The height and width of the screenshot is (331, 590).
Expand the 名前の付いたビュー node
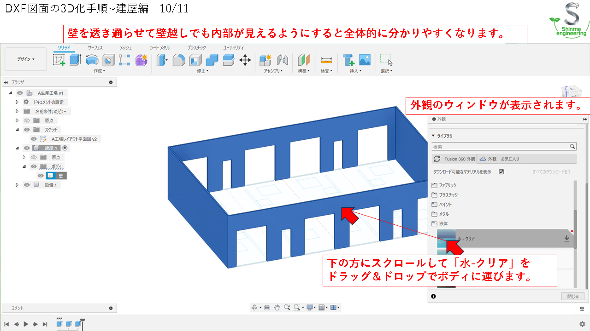coord(18,111)
